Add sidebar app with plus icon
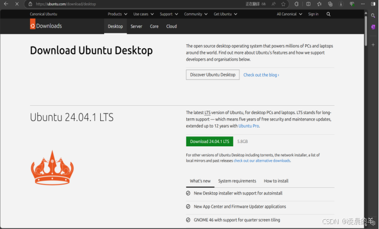Viewport: 379px width, 229px height. click(x=373, y=45)
